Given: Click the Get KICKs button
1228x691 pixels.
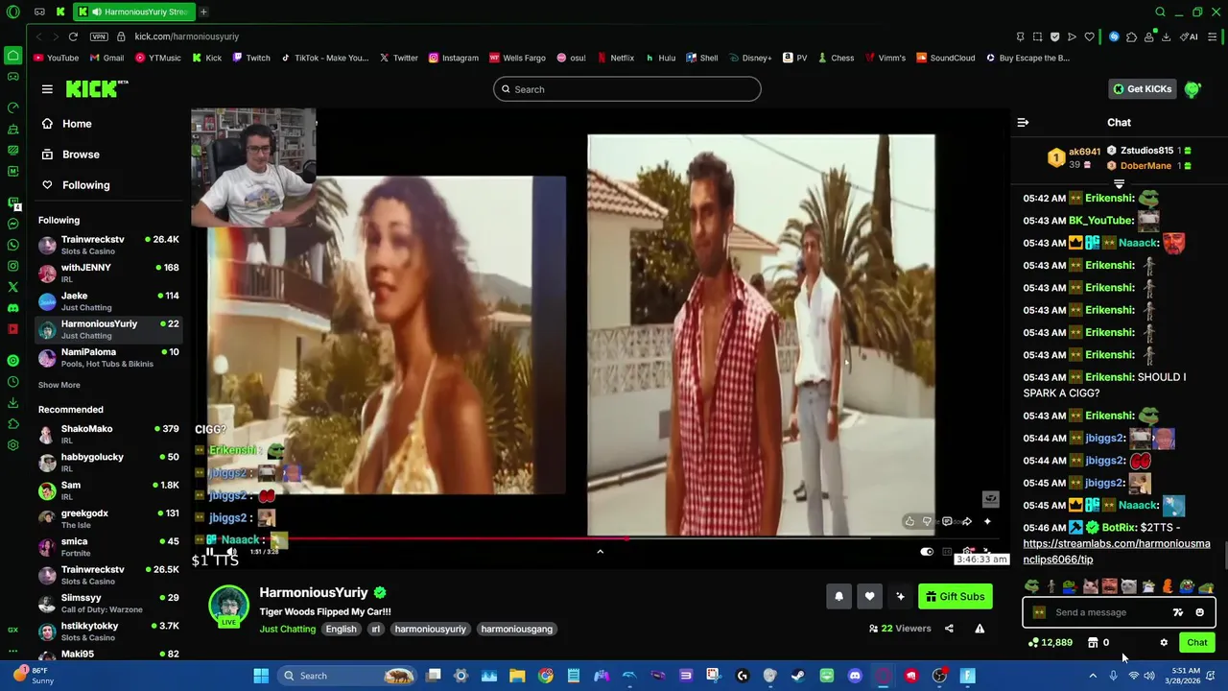Looking at the screenshot, I should (x=1142, y=89).
